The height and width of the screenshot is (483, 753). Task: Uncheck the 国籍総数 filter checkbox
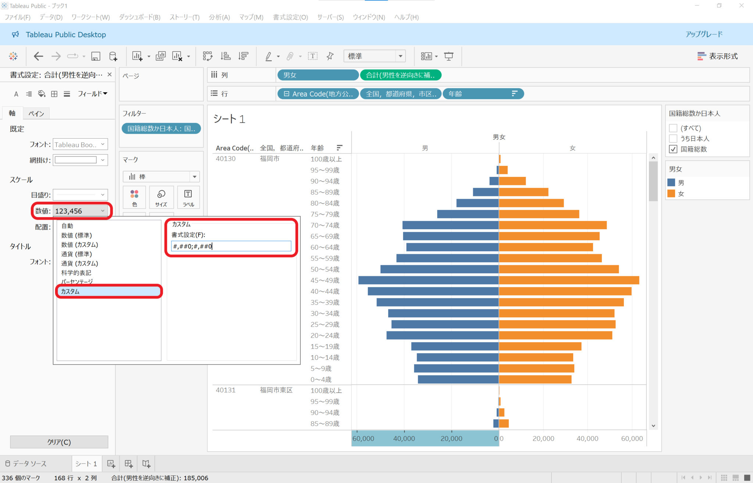(x=673, y=149)
